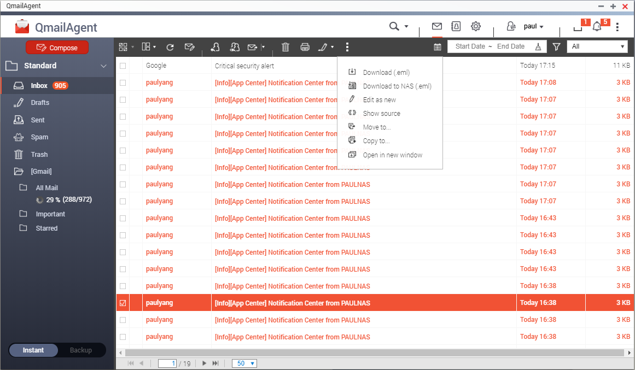635x370 pixels.
Task: Open the account filter dropdown showing All
Action: [597, 46]
